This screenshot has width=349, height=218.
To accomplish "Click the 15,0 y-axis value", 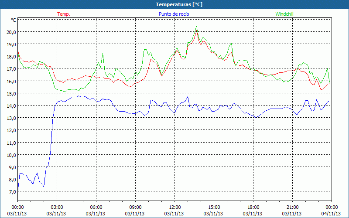I will [11, 93].
